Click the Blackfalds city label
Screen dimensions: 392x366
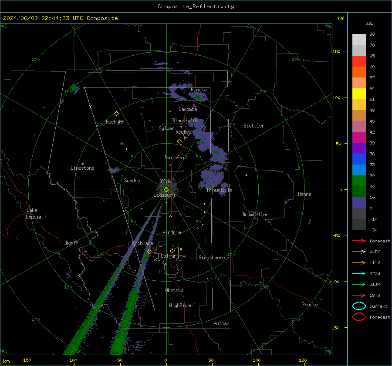[x=185, y=121]
